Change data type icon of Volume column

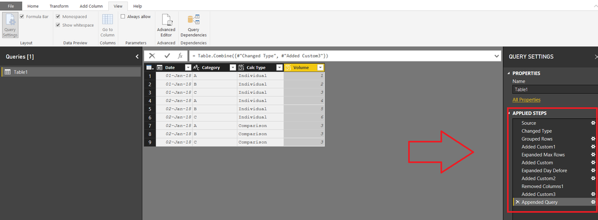pos(288,68)
